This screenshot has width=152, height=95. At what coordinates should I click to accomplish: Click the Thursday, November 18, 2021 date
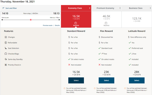tap(18, 2)
